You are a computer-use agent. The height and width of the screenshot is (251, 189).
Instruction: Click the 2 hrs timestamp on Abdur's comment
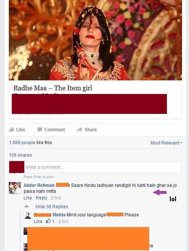56,198
